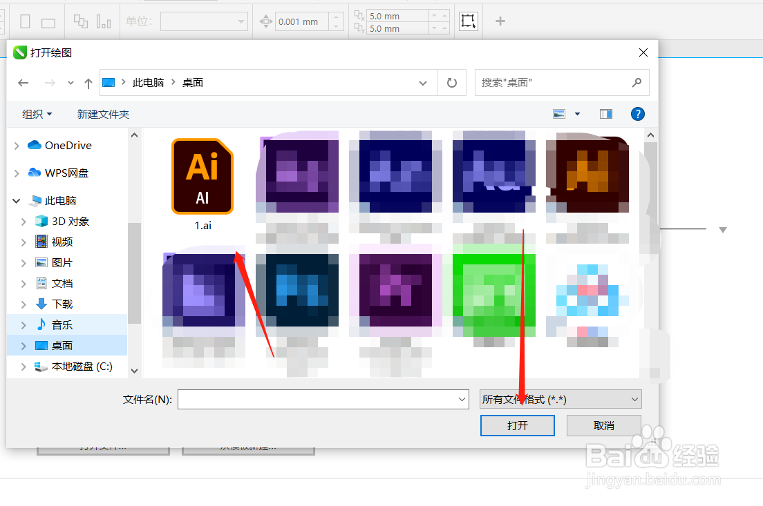
Task: Expand the 下载 node
Action: coord(23,304)
